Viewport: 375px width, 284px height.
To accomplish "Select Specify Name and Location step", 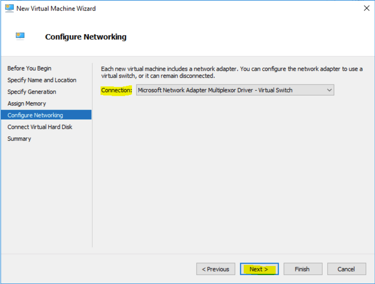I will [42, 80].
